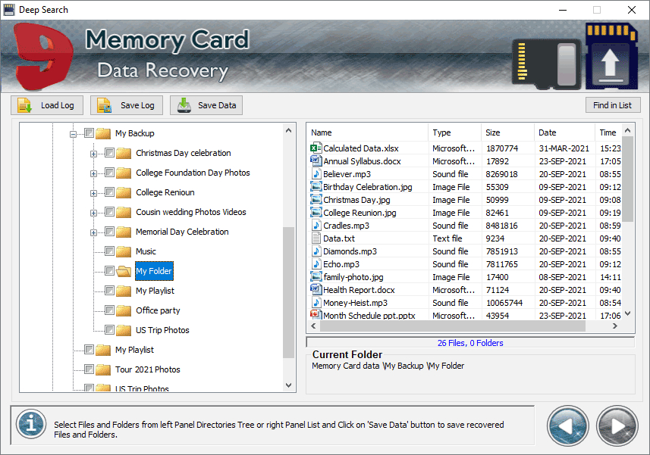Select the Tour 2021 Photos folder
The image size is (650, 455).
pos(148,369)
